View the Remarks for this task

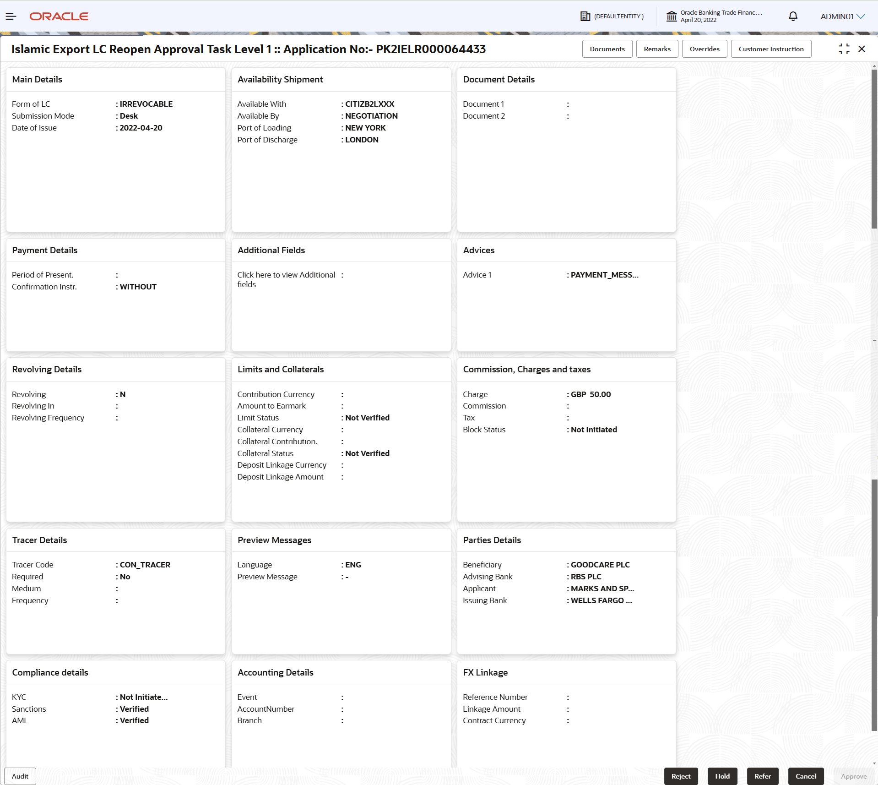657,49
